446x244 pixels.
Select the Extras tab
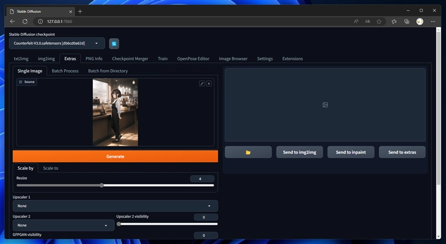[70, 59]
